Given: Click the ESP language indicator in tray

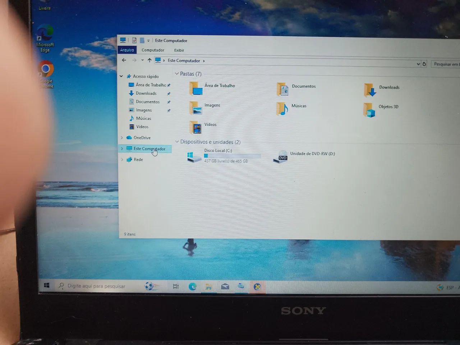Looking at the screenshot, I should click(x=450, y=287).
